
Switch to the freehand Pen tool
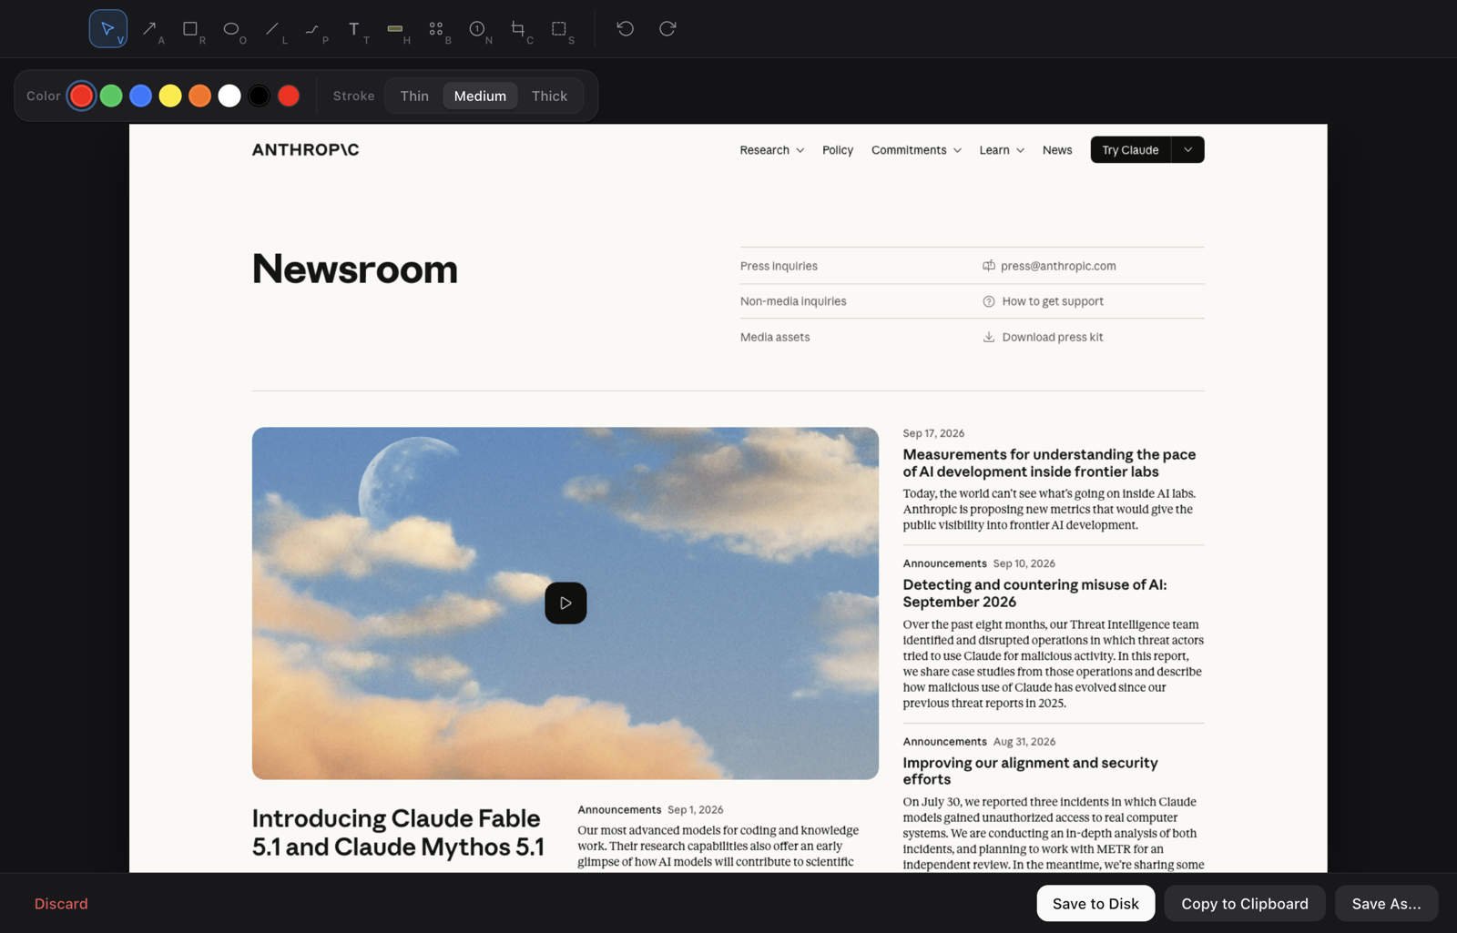tap(313, 29)
